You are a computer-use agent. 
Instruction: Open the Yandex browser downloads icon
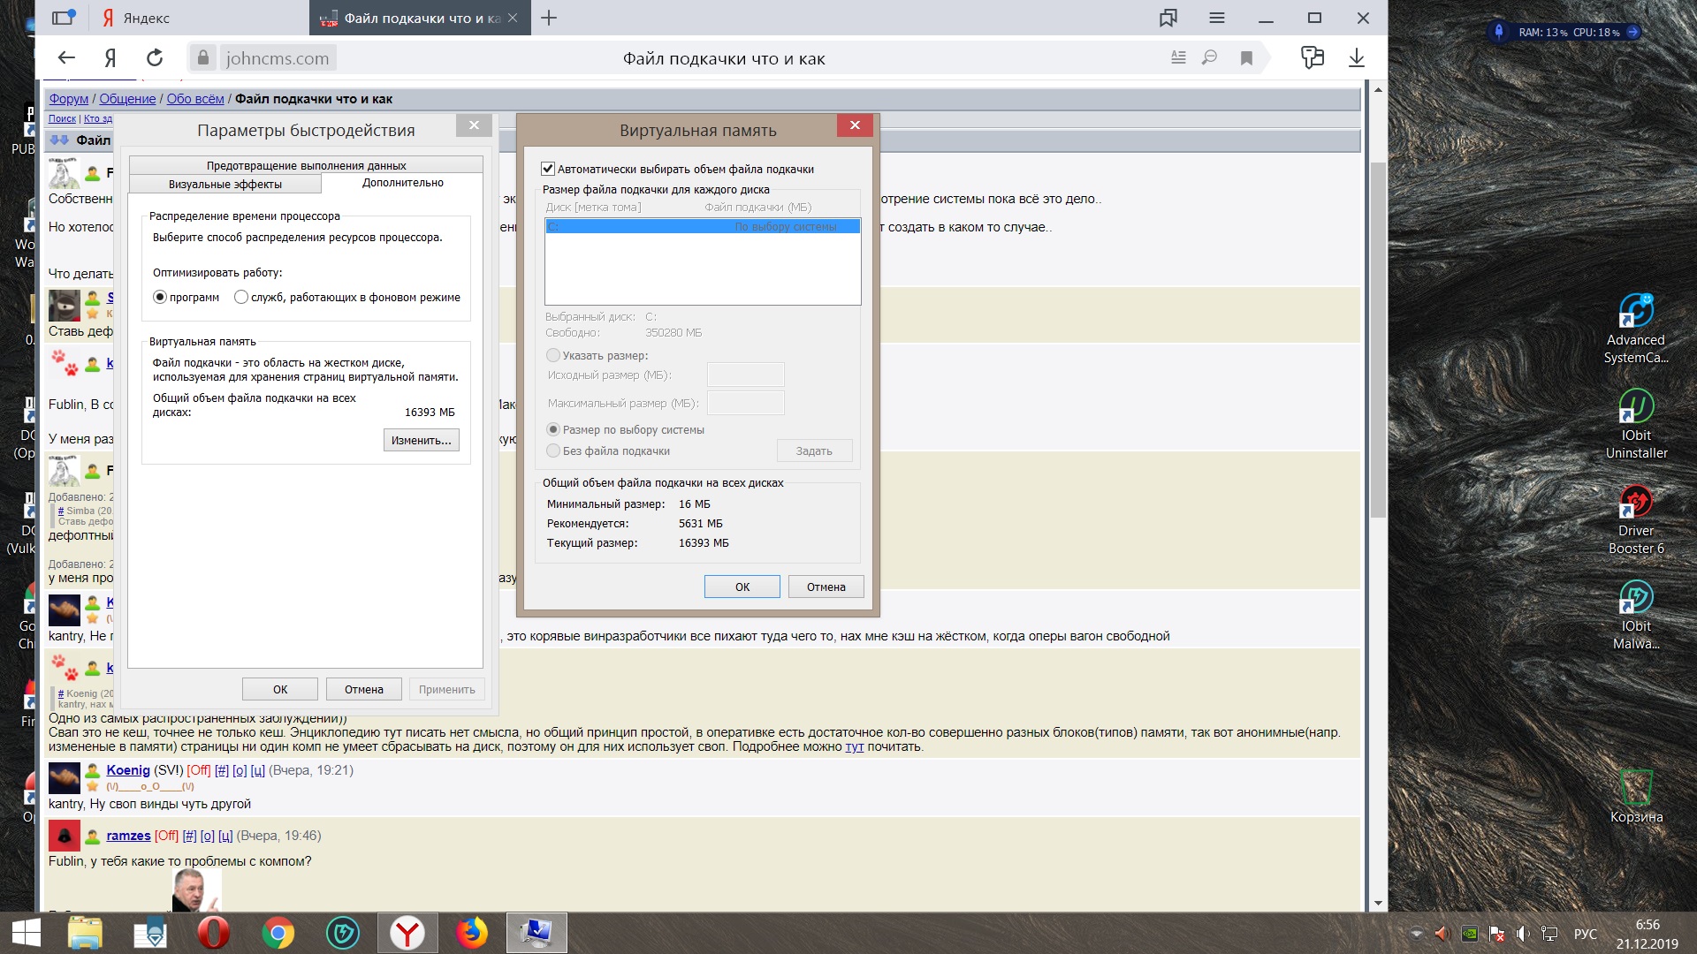1356,58
